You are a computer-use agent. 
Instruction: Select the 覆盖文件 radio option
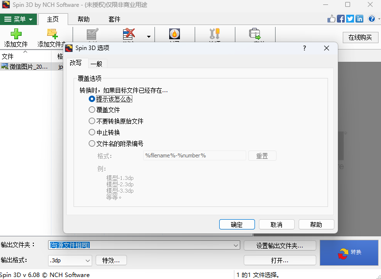104,110
